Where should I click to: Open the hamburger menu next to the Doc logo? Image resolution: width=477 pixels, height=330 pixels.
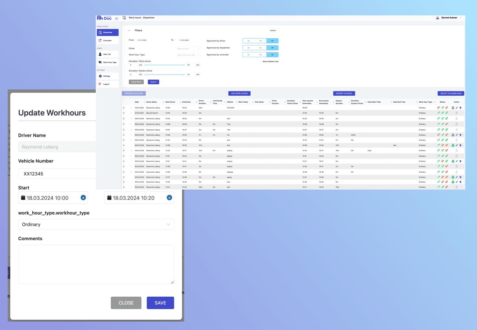point(117,18)
